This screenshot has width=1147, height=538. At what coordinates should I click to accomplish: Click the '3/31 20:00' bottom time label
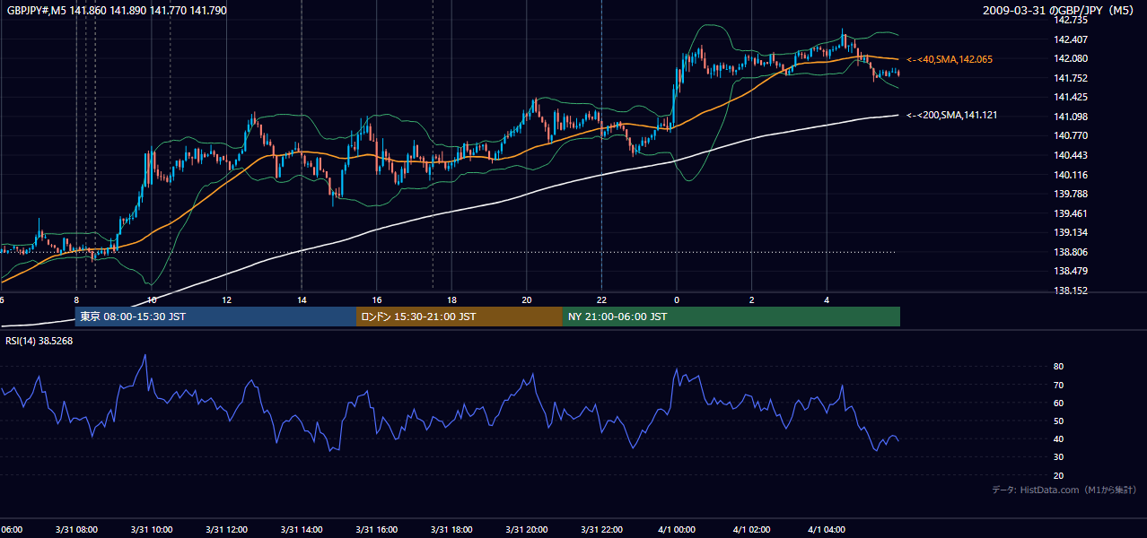[x=527, y=530]
